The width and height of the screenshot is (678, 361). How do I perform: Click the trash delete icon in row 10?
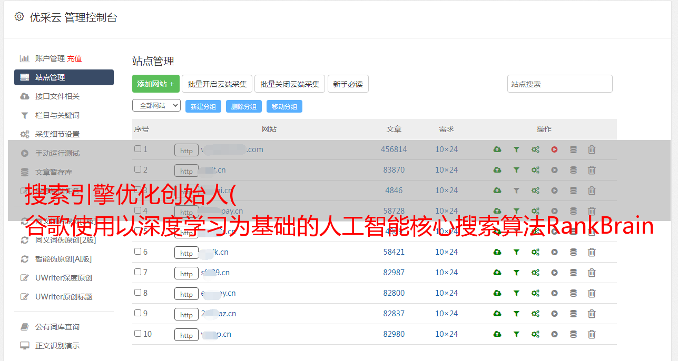pos(592,334)
